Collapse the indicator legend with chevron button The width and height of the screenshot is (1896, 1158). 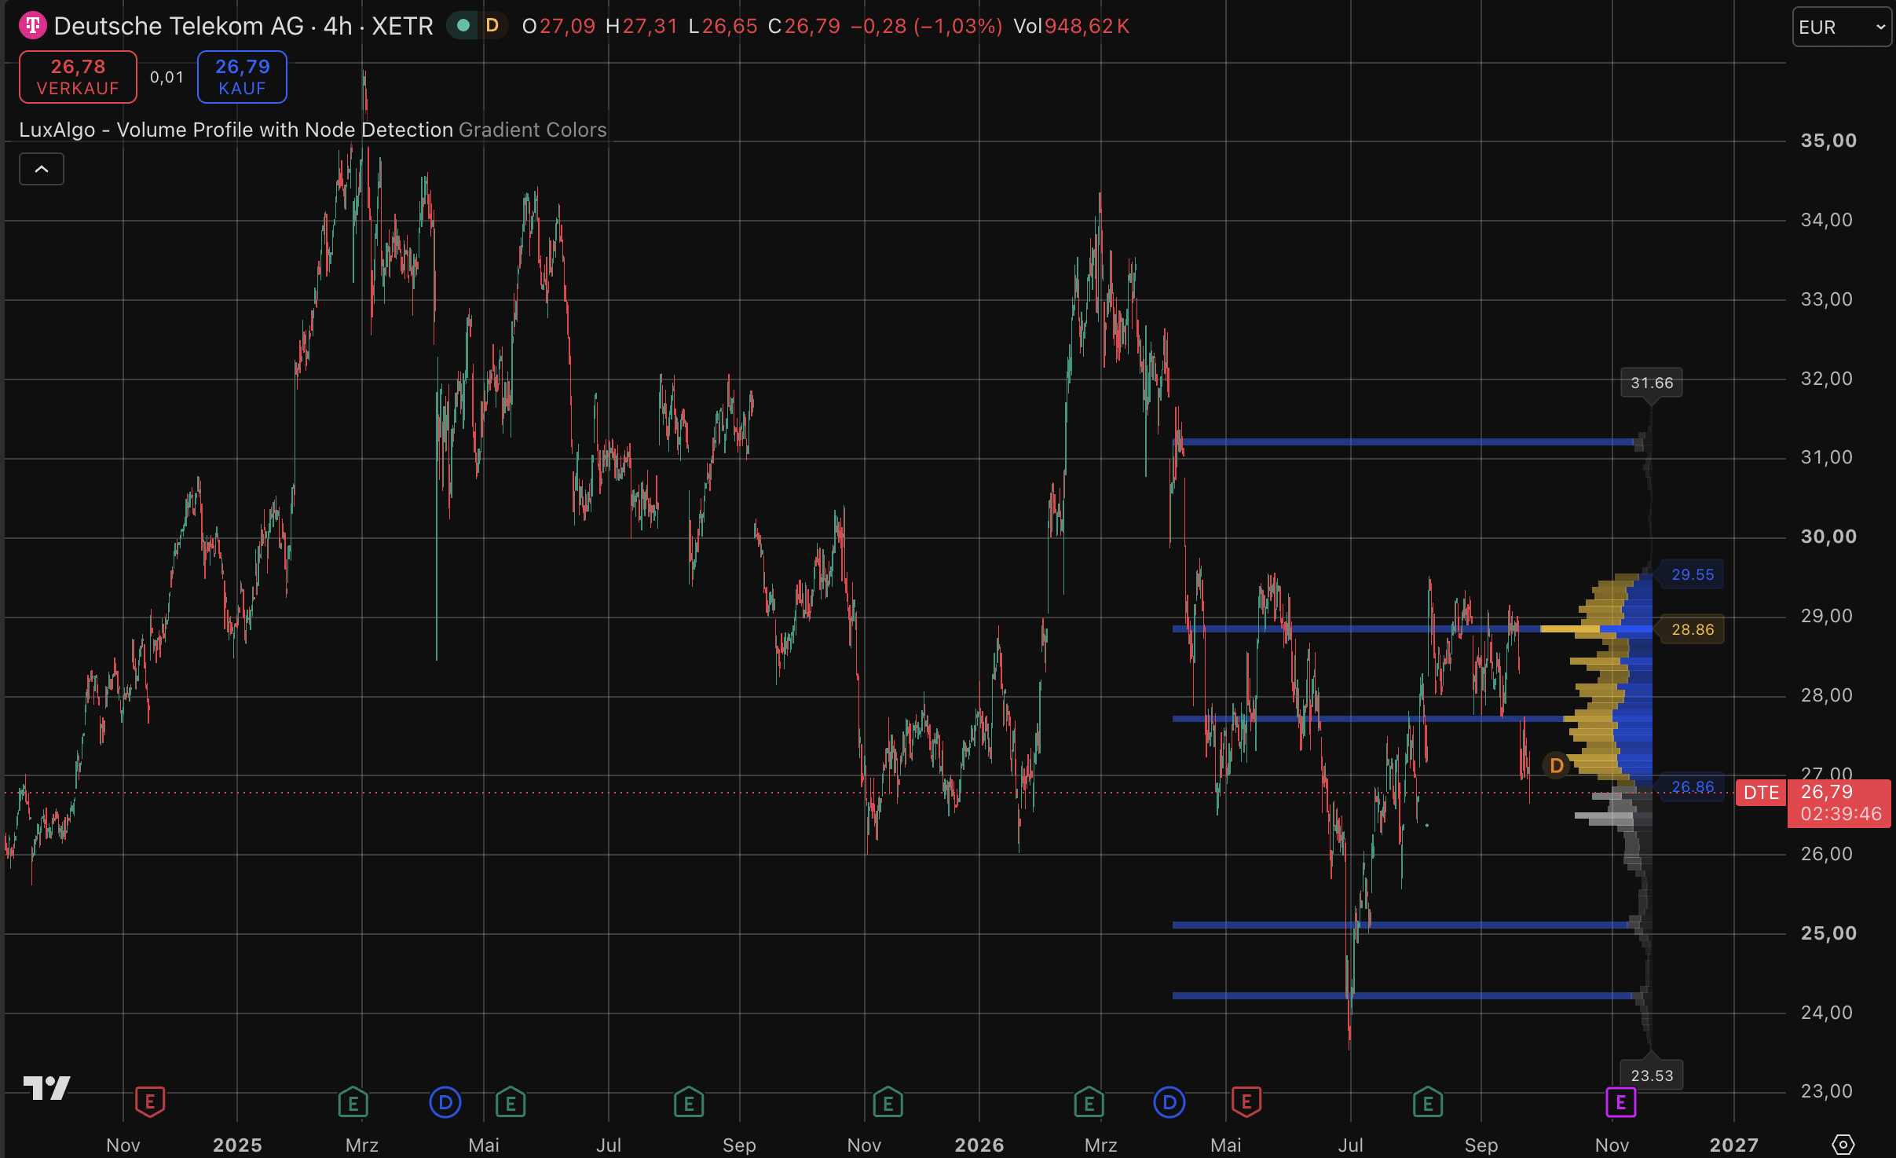click(x=42, y=169)
